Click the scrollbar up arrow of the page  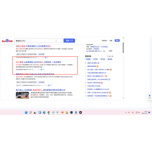[x=123, y=38]
